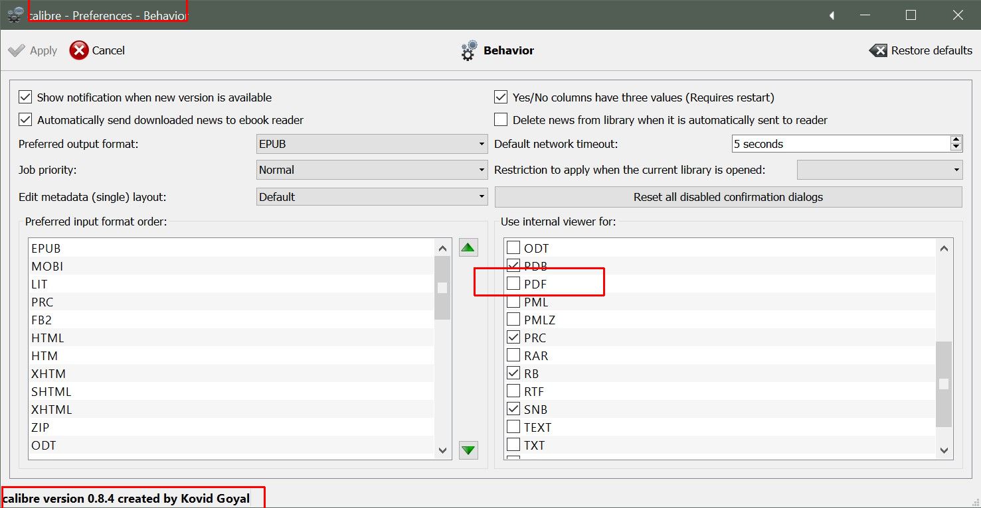The image size is (981, 508).
Task: Click internal viewer list scroll down arrow
Action: pos(944,450)
